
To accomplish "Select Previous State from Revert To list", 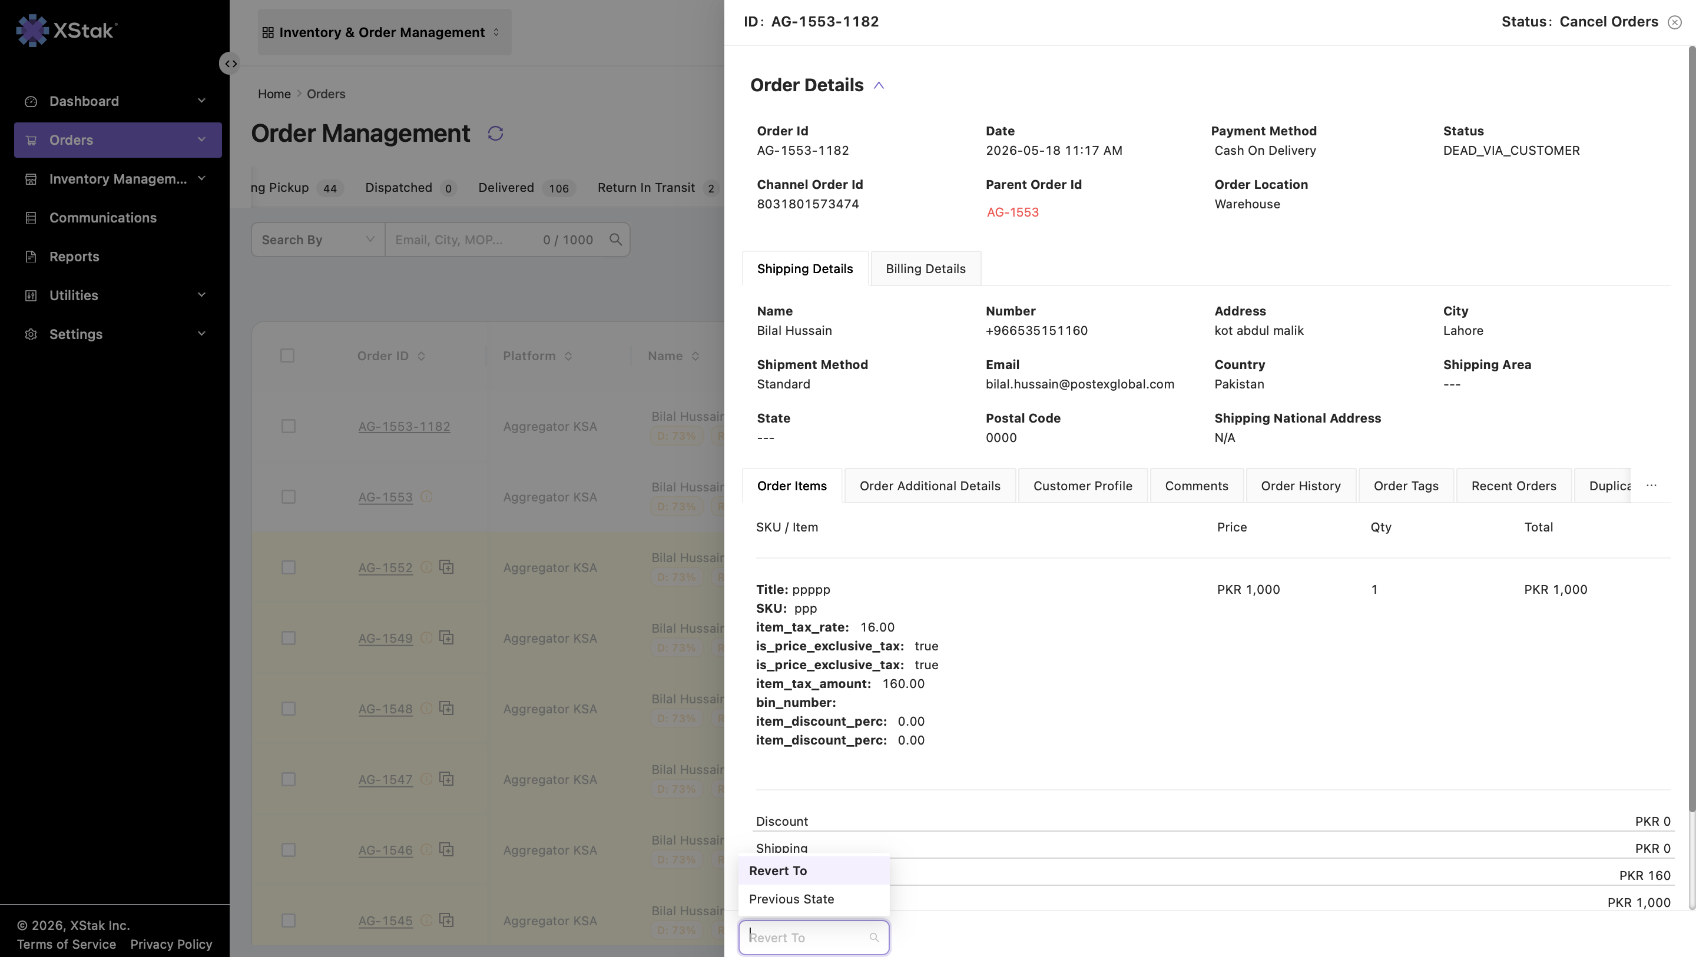I will 814,899.
